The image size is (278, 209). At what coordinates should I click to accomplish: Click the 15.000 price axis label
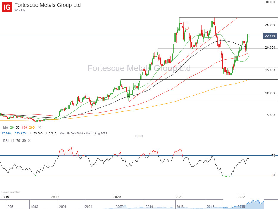click(x=270, y=70)
